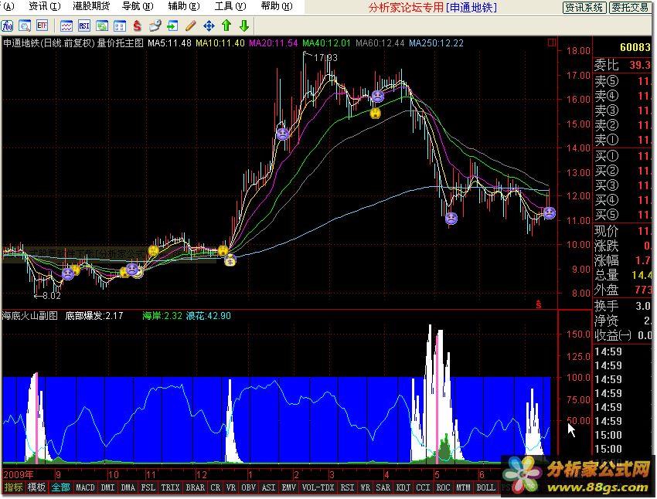657x499 pixels.
Task: Select the WR indicator tab
Action: click(x=366, y=487)
